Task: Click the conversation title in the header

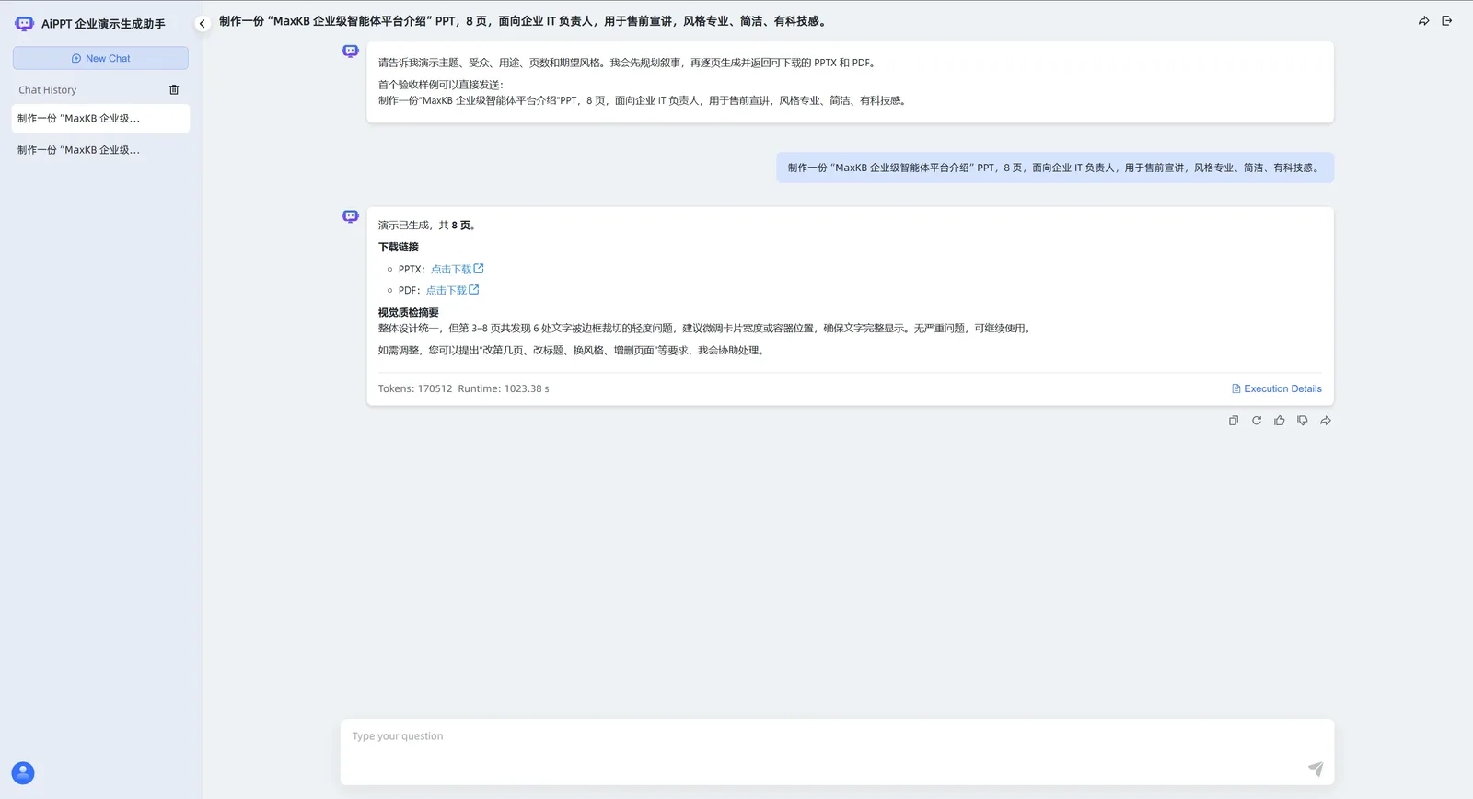Action: click(x=523, y=21)
